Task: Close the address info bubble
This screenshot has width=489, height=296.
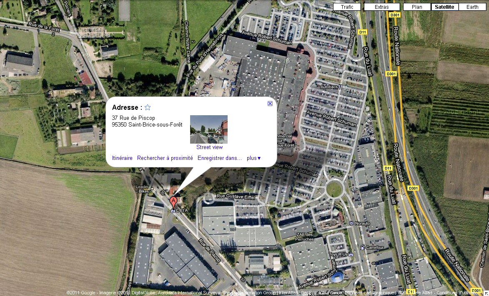Action: pyautogui.click(x=270, y=104)
